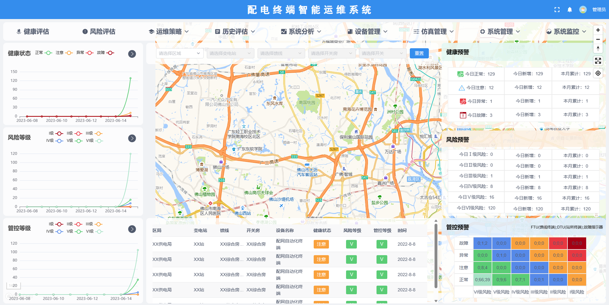The height and width of the screenshot is (305, 609).
Task: Open the 健康评估 menu item
Action: [x=33, y=31]
